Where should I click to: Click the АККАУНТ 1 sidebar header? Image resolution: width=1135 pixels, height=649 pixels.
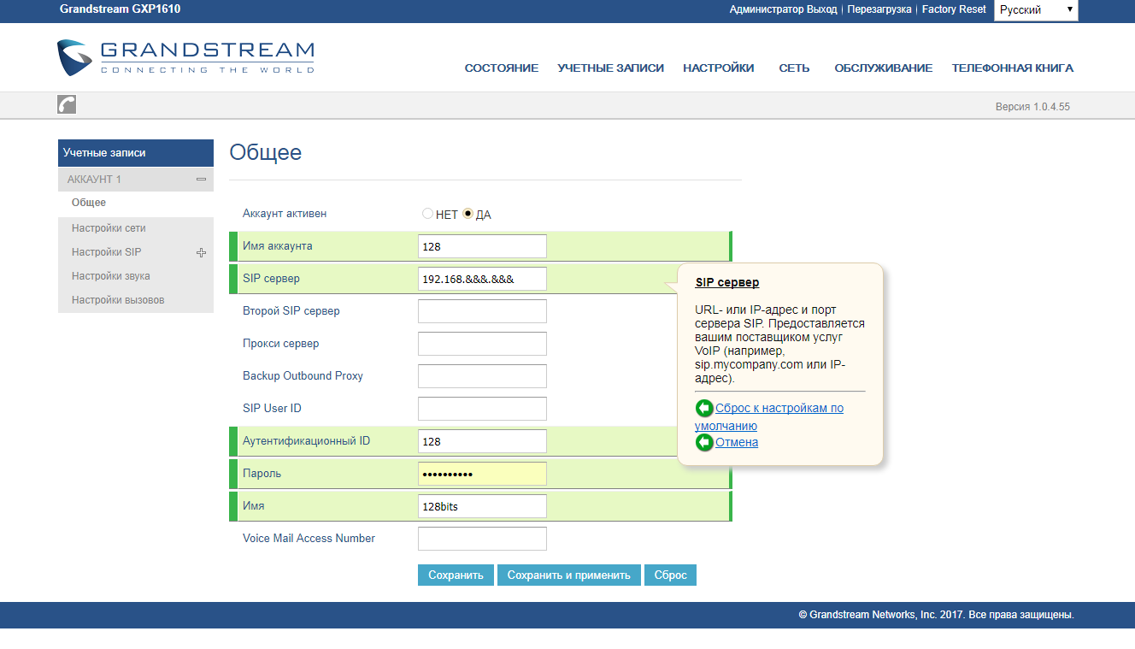tap(136, 180)
